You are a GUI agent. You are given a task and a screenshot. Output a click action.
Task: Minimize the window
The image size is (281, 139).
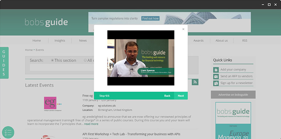pyautogui.click(x=263, y=5)
